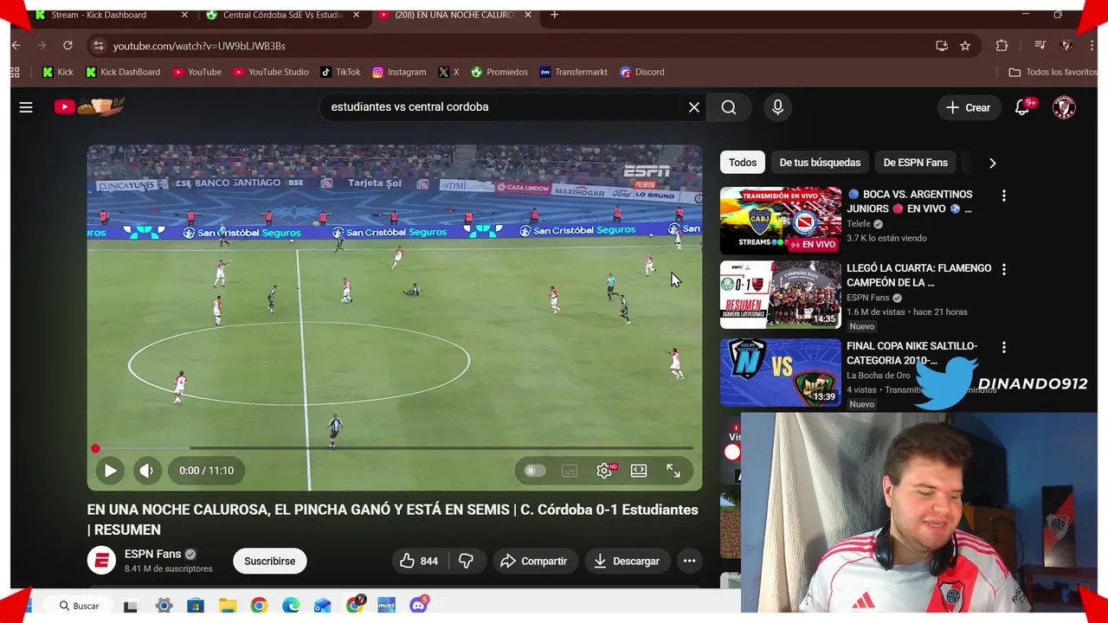Image resolution: width=1108 pixels, height=623 pixels.
Task: Open player settings gear
Action: tap(604, 471)
